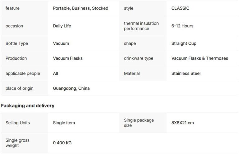Click the "drinkware type" label

pyautogui.click(x=138, y=58)
